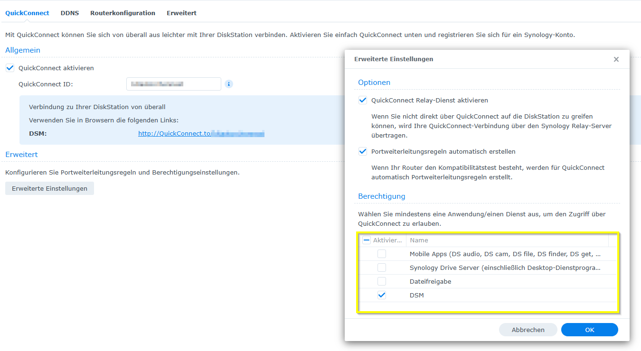641x351 pixels.
Task: Uncheck the DSM permission checkbox
Action: point(381,295)
